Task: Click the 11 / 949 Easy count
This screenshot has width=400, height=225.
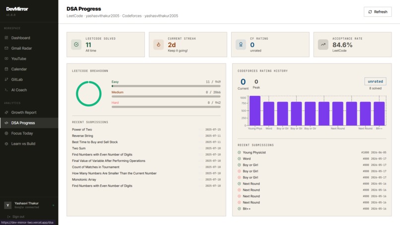Action: tap(213, 82)
